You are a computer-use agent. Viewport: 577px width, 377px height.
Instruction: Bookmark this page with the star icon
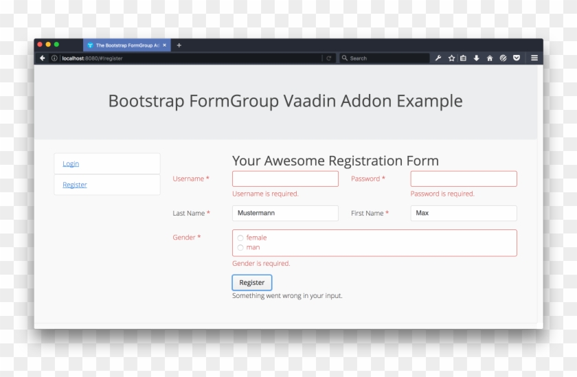(451, 58)
